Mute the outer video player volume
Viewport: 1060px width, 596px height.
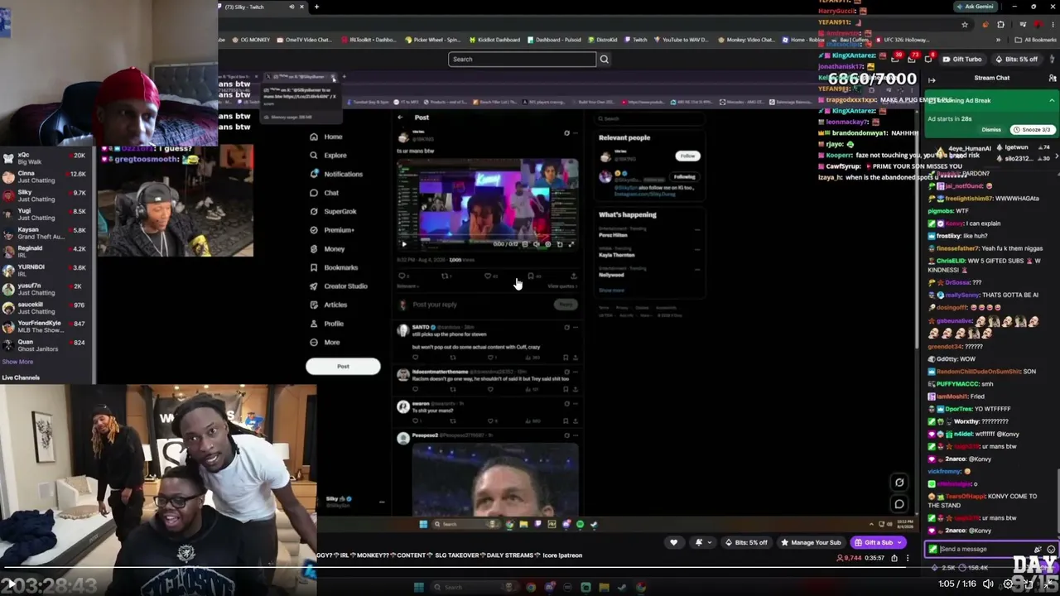[988, 584]
